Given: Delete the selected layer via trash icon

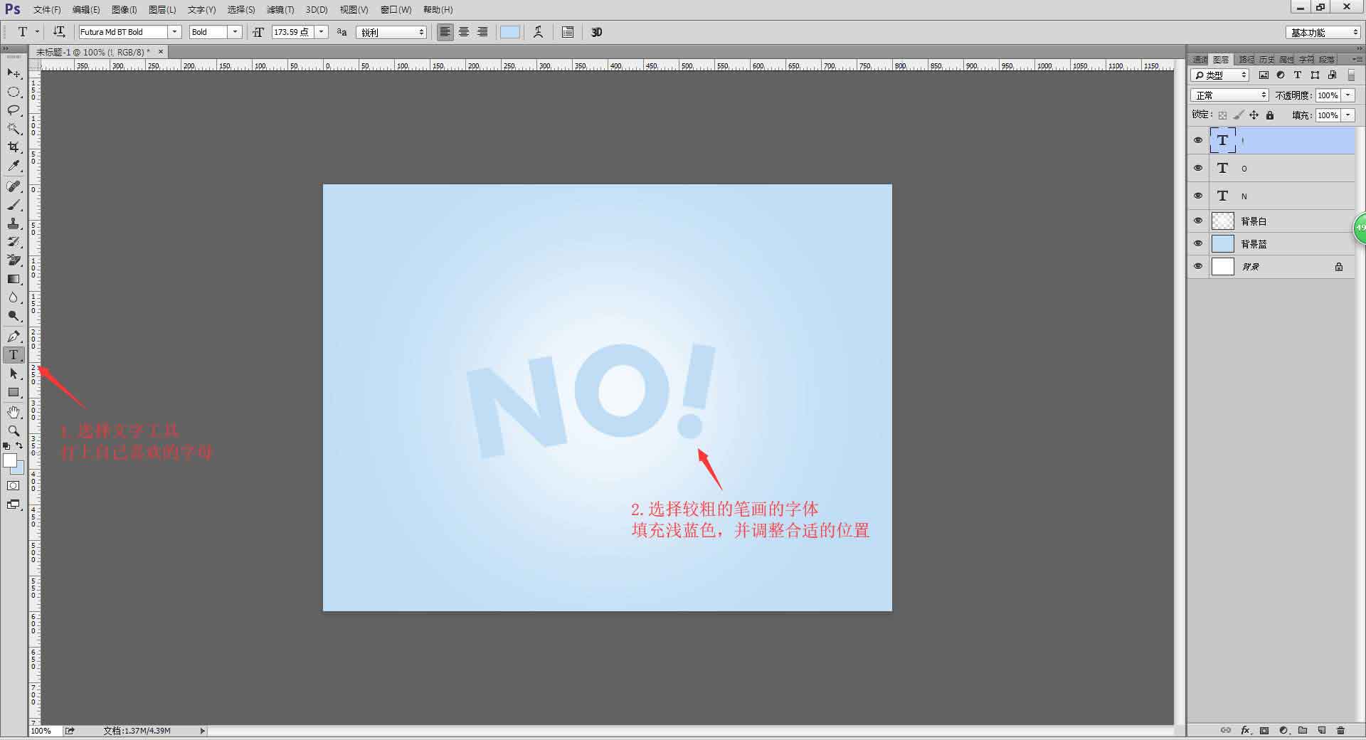Looking at the screenshot, I should tap(1341, 730).
